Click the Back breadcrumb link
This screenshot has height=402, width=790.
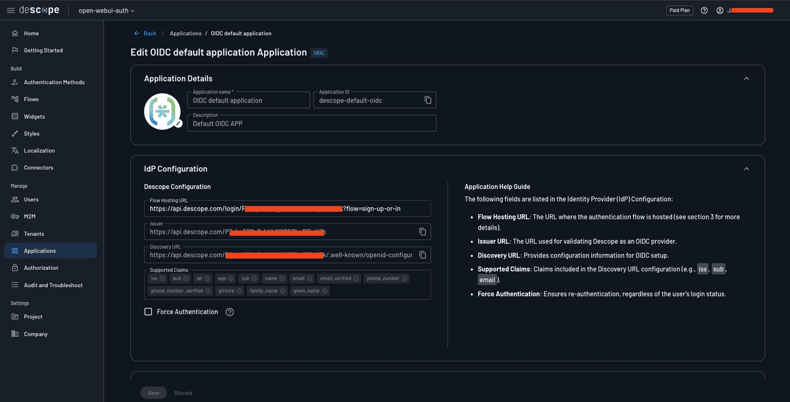145,33
